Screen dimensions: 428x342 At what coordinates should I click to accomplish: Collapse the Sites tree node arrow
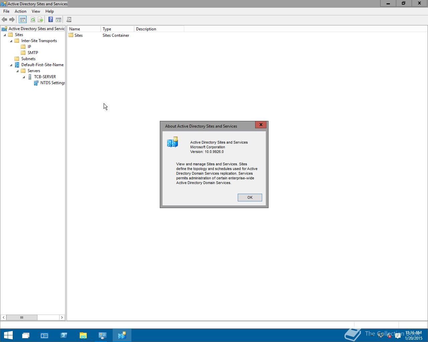pos(5,35)
